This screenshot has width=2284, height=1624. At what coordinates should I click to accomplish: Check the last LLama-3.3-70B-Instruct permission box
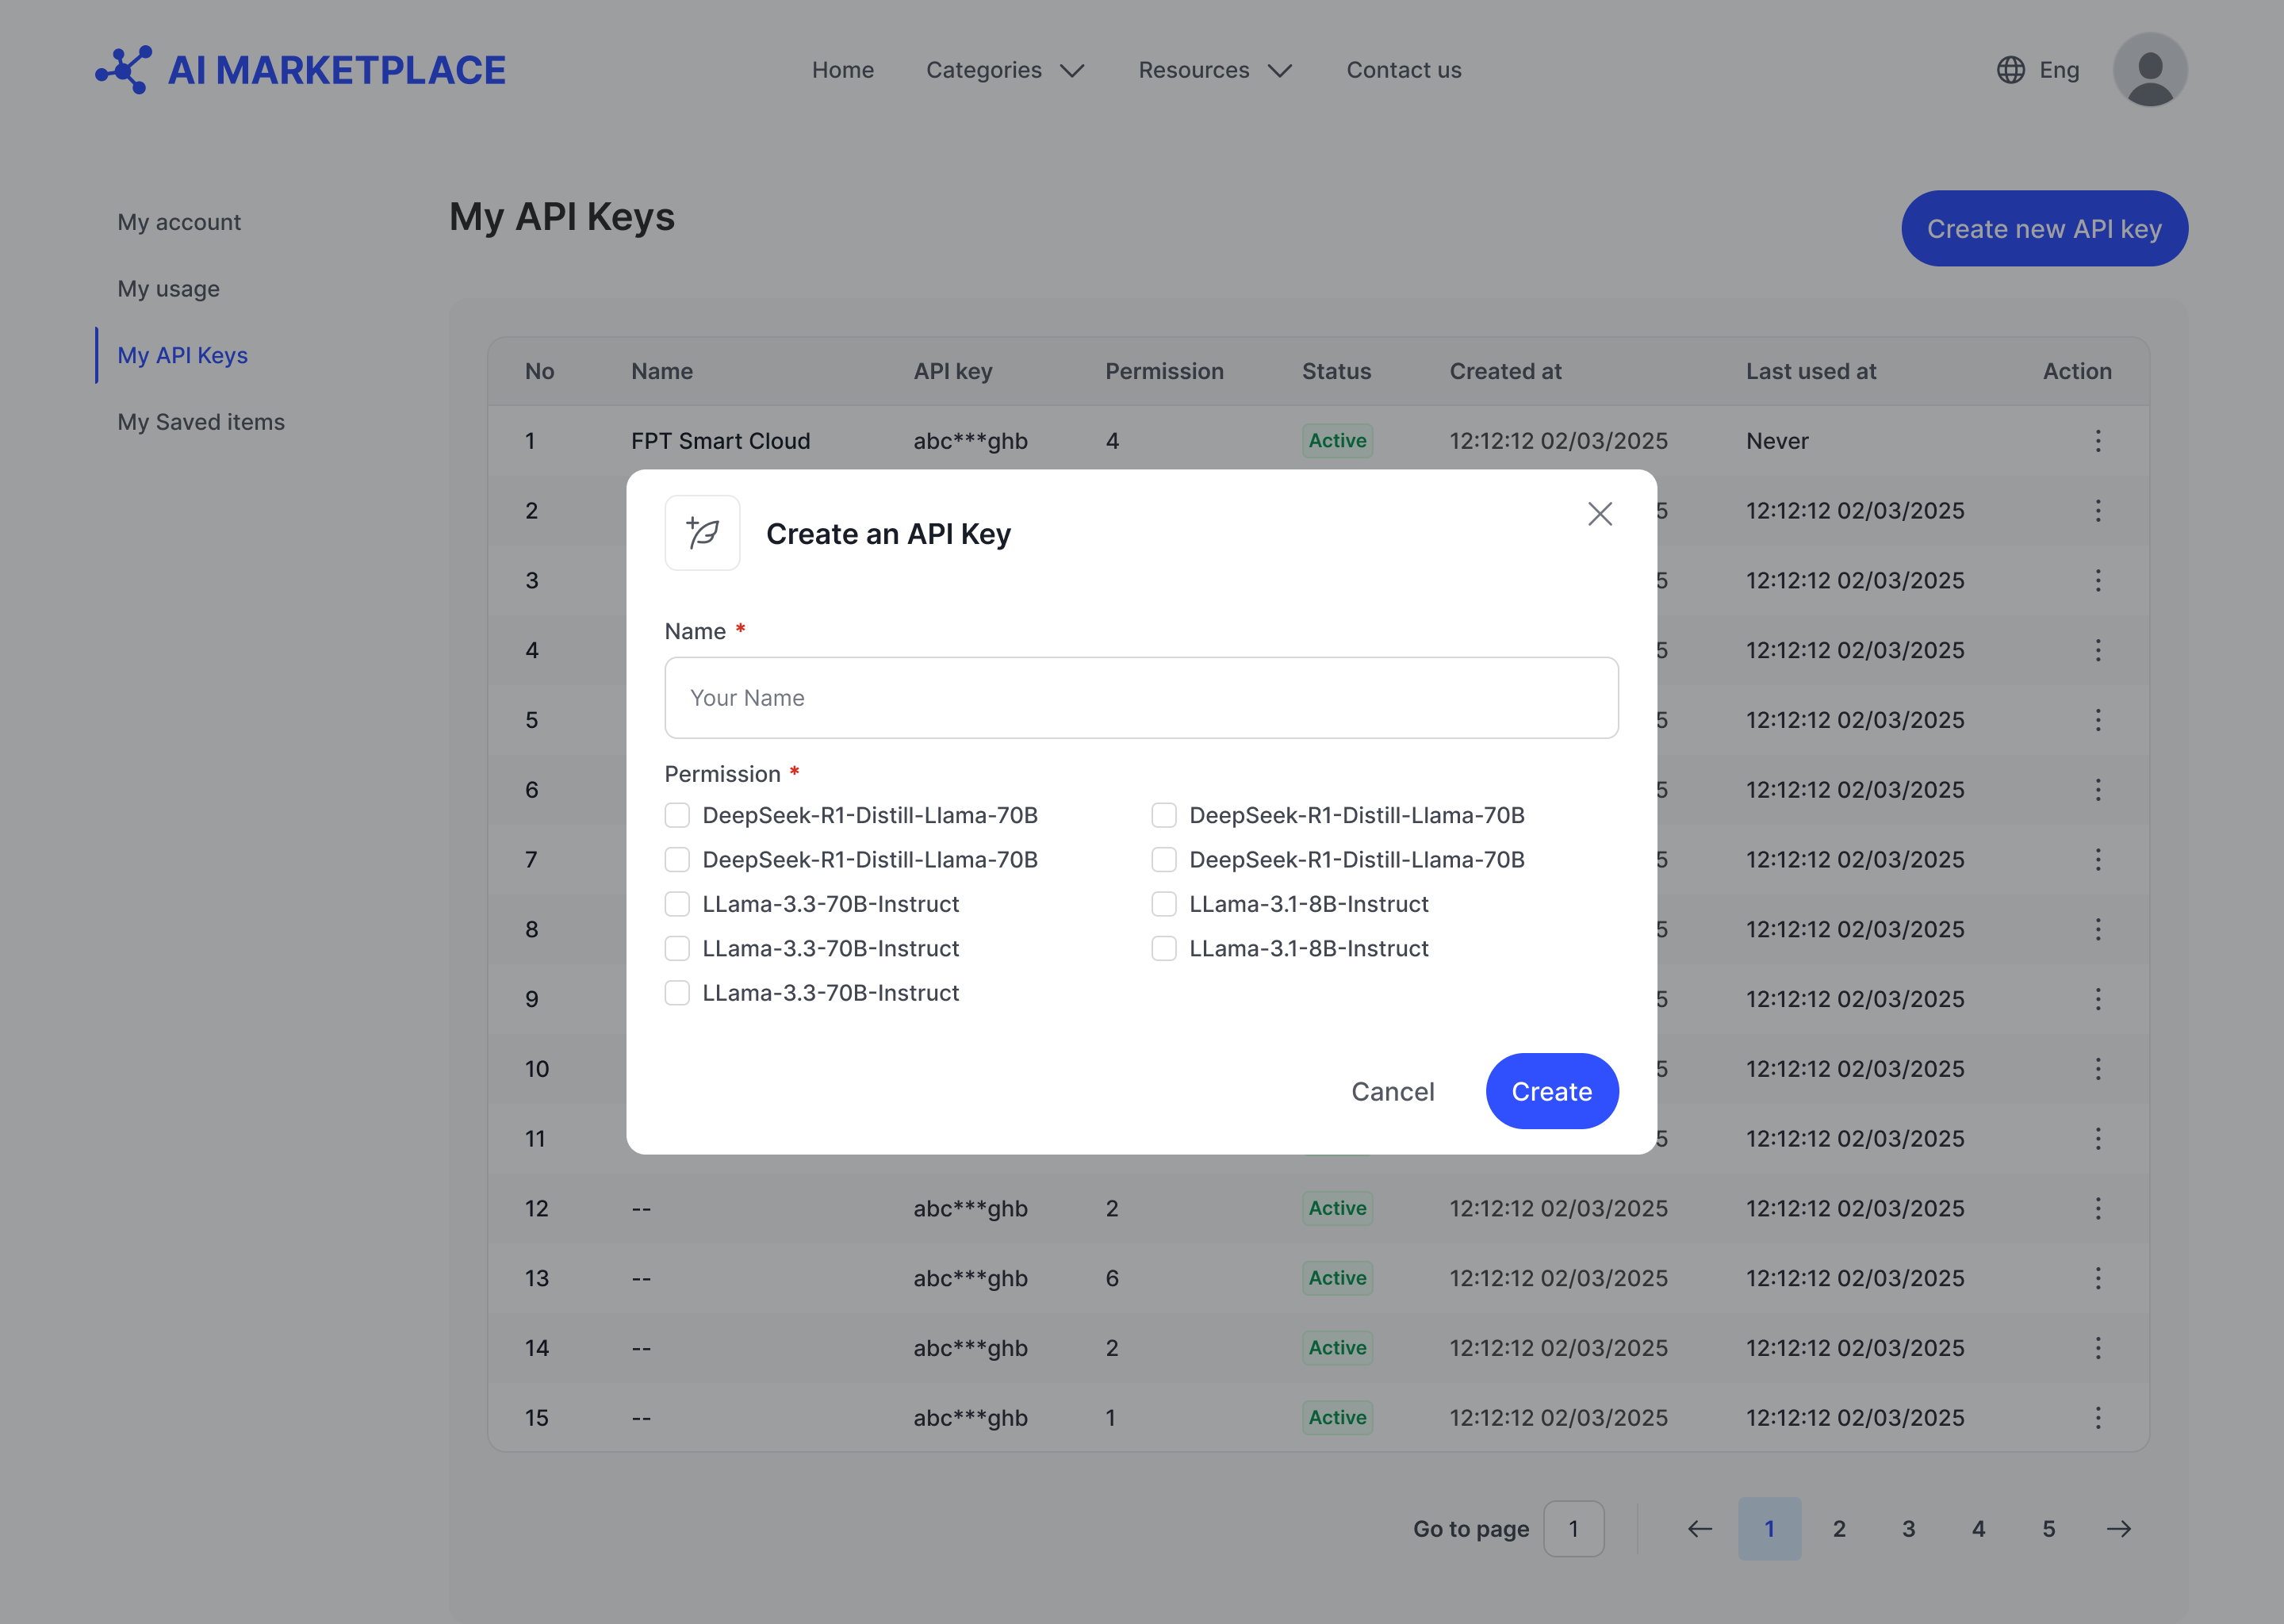coord(677,993)
